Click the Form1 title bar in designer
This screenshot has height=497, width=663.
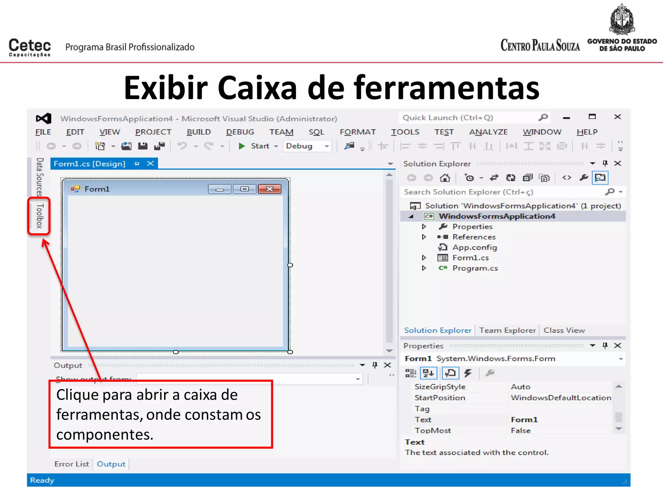[175, 189]
